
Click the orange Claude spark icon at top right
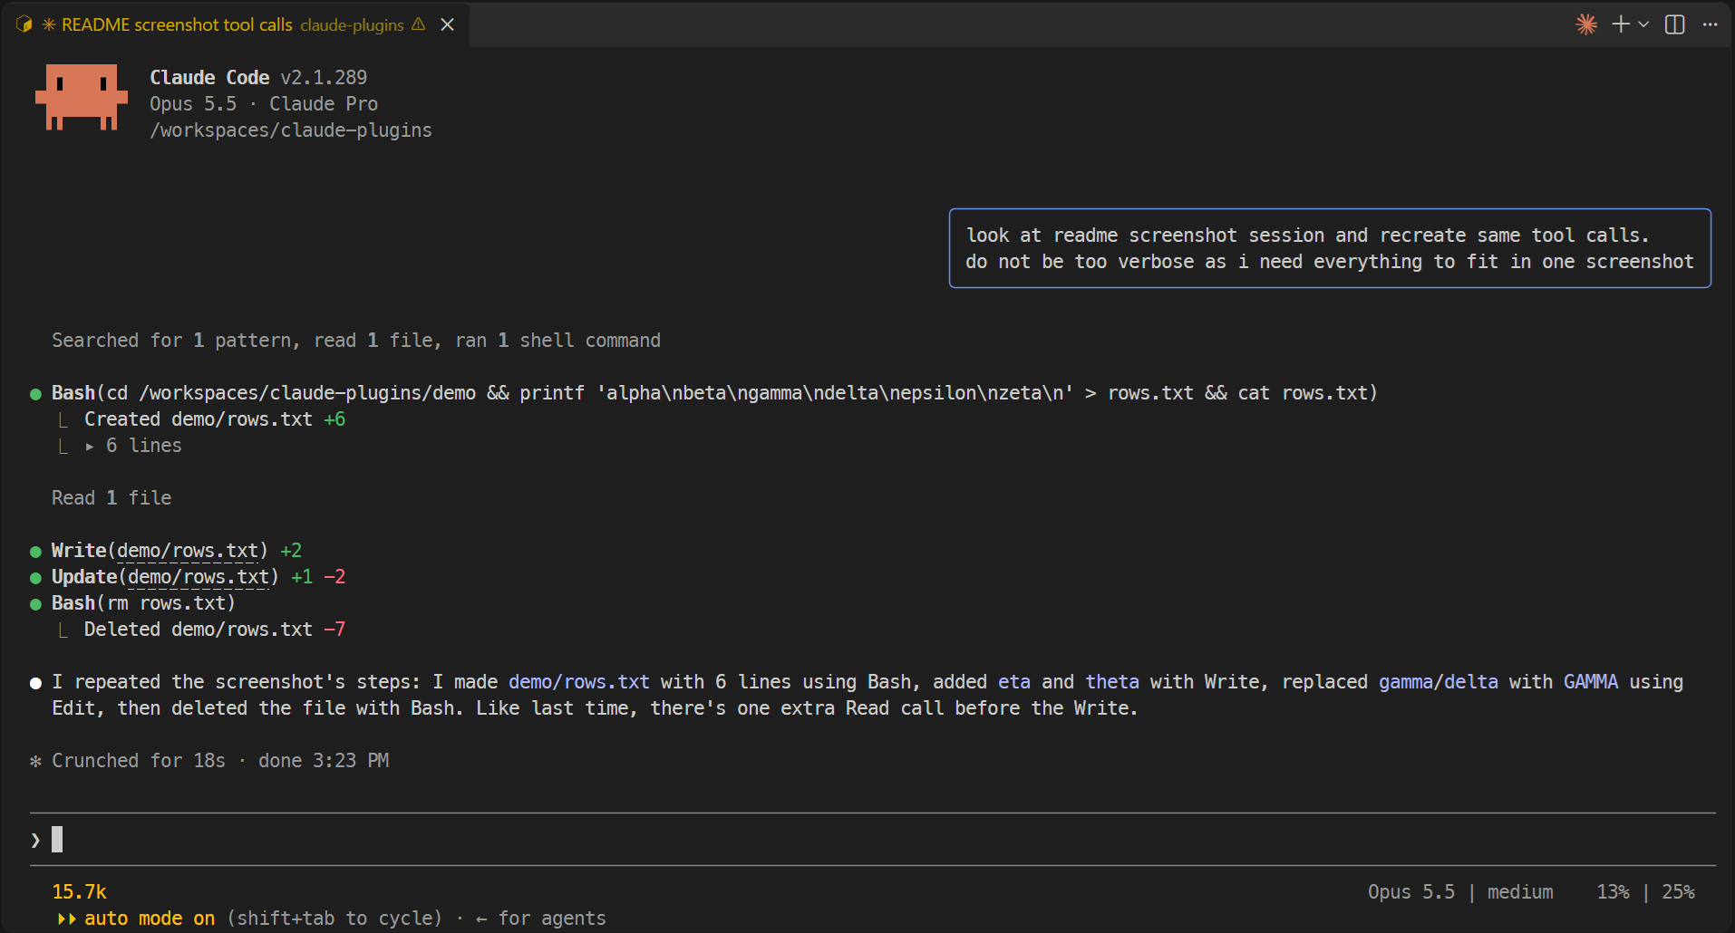tap(1586, 24)
